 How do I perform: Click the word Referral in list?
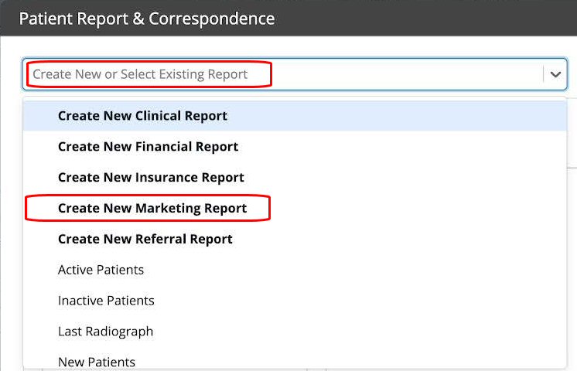(161, 239)
